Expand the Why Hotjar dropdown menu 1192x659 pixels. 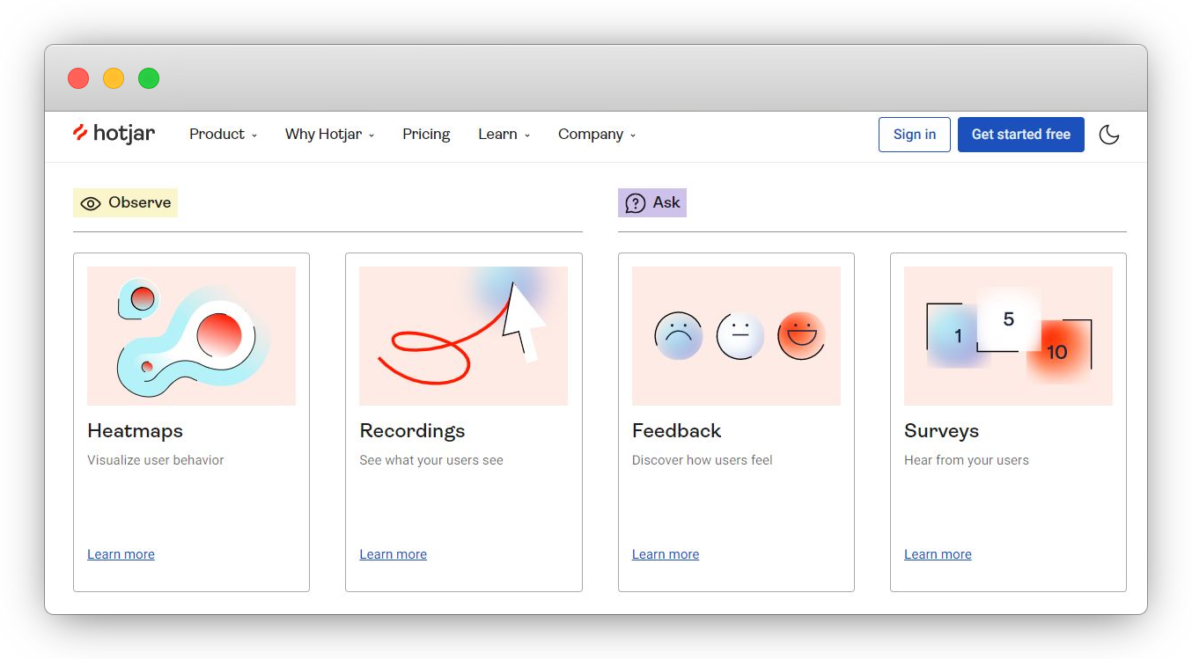pos(329,134)
